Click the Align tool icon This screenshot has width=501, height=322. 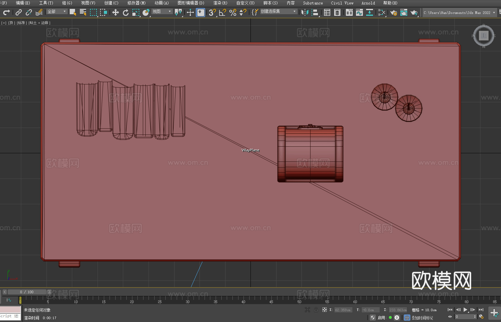[315, 12]
